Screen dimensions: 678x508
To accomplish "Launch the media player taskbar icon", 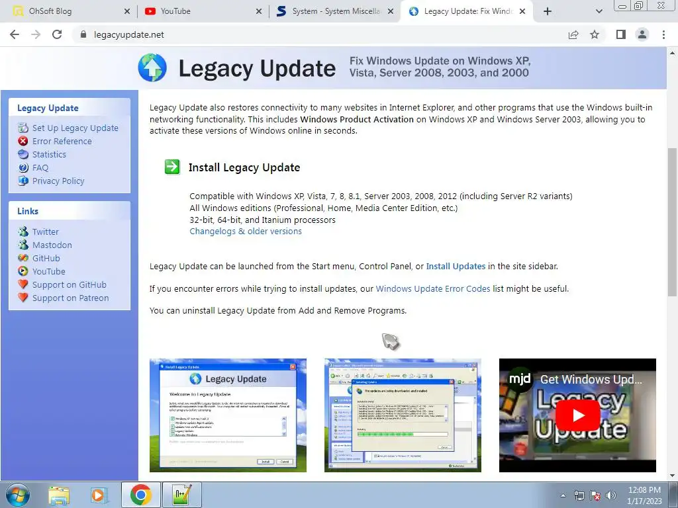I will coord(99,495).
